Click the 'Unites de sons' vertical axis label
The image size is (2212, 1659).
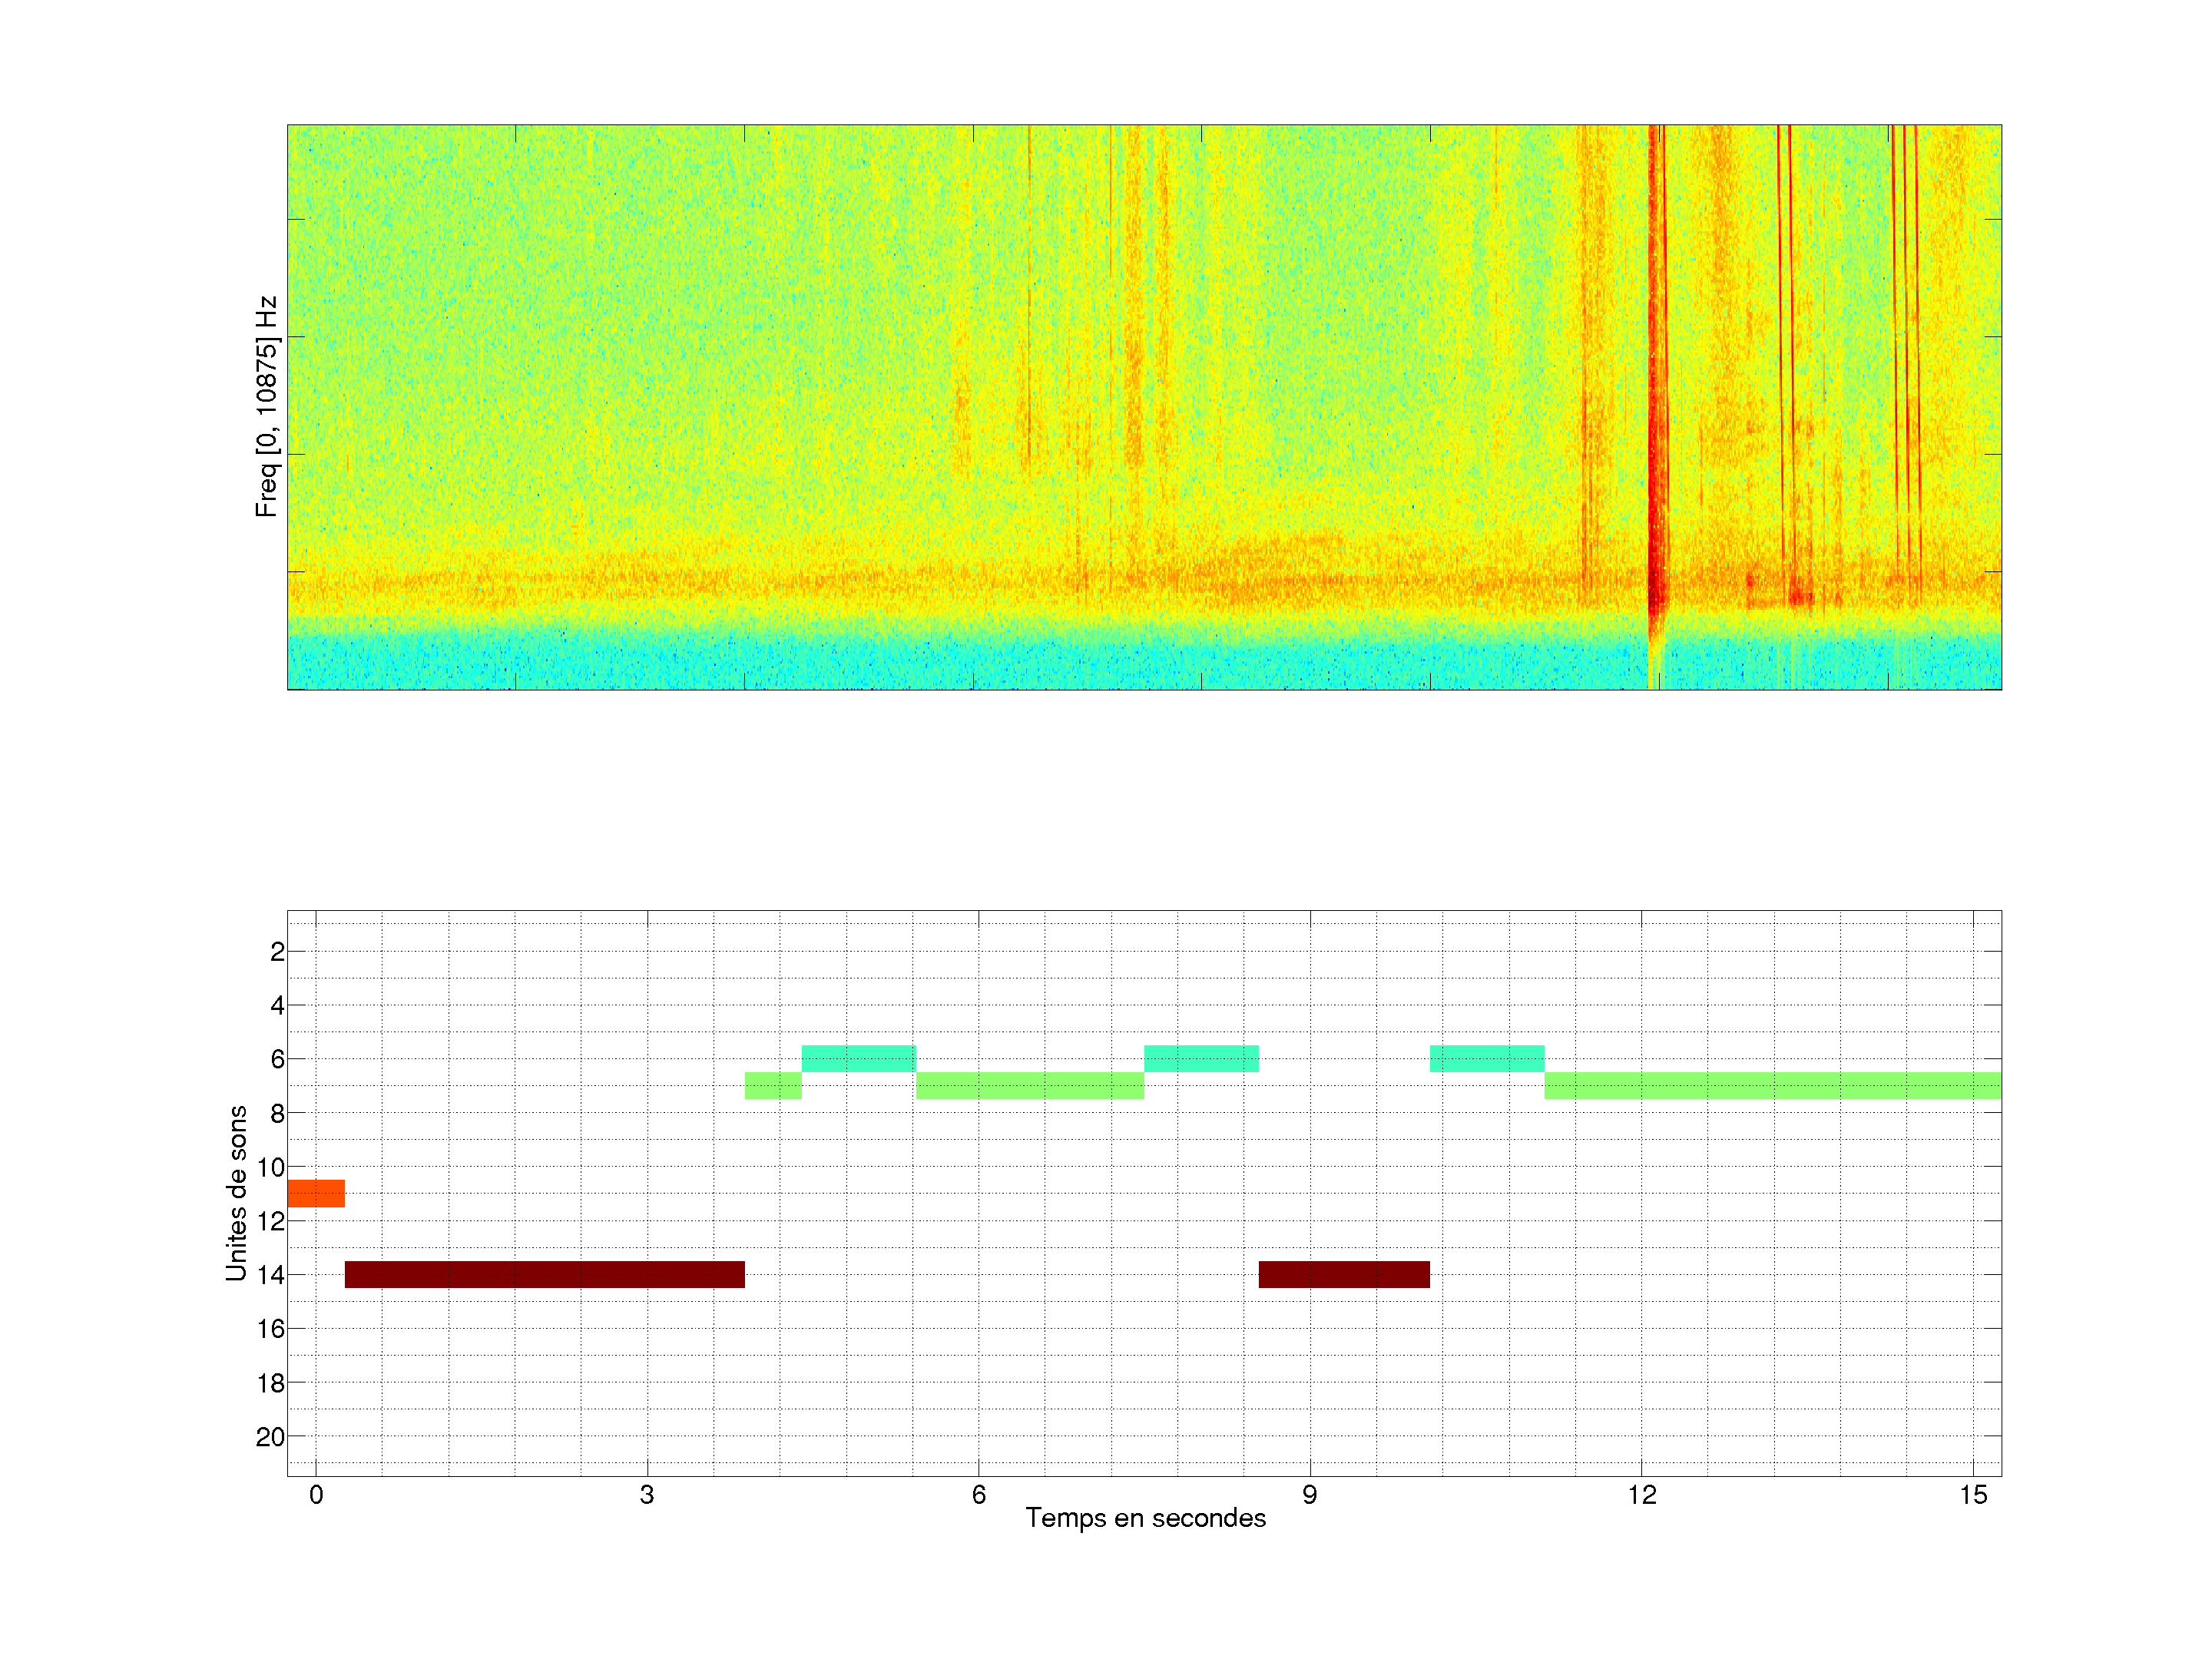(x=236, y=1192)
